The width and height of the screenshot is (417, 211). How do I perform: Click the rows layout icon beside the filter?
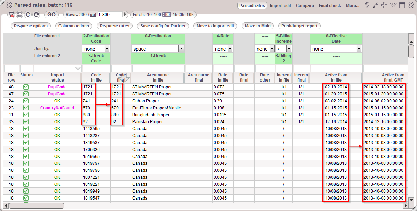(x=19, y=15)
